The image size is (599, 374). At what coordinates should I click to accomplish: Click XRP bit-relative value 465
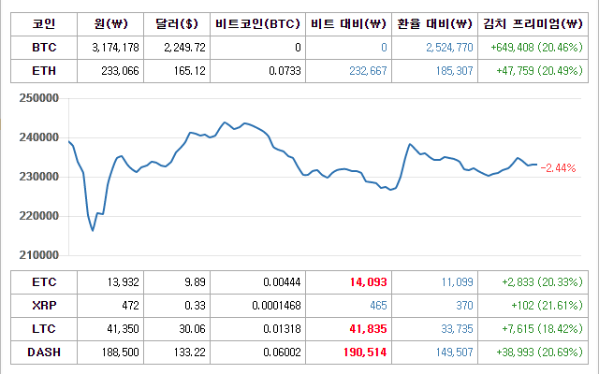coord(378,306)
